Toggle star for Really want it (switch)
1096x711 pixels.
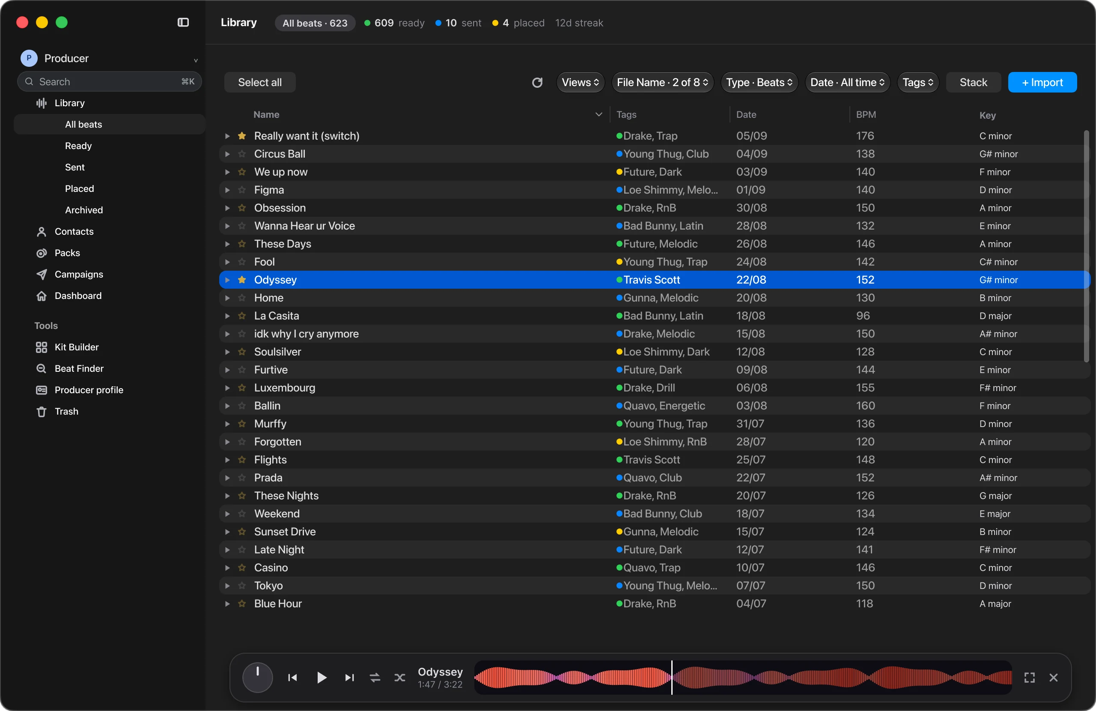(x=242, y=136)
